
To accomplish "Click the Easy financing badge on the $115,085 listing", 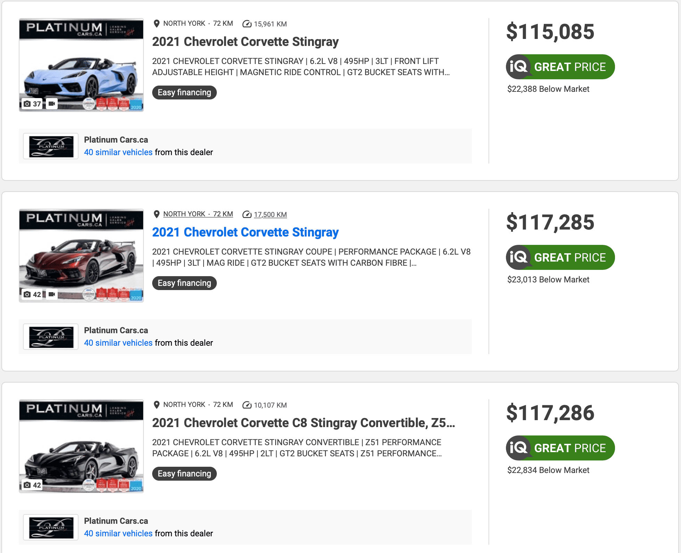I will click(184, 93).
